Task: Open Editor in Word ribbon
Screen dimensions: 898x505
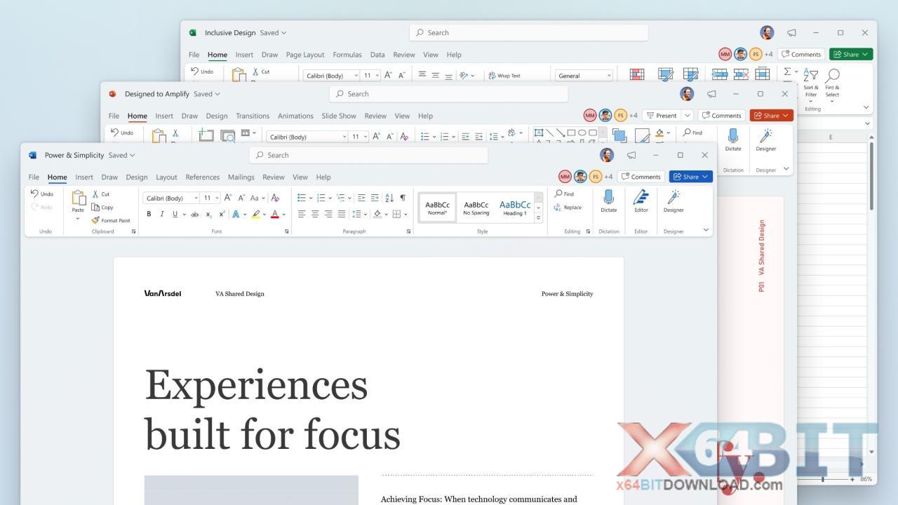Action: [x=641, y=201]
